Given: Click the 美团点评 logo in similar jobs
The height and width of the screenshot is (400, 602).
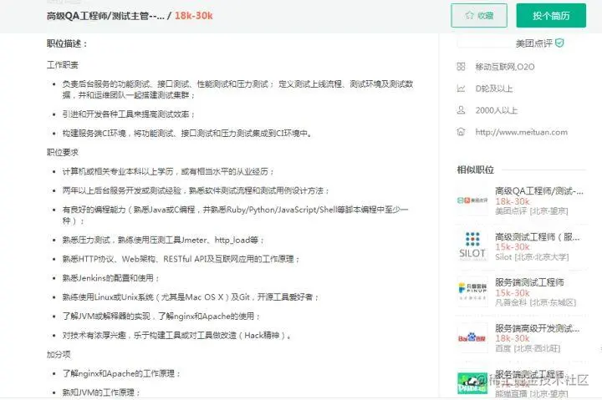Looking at the screenshot, I should click(x=472, y=200).
